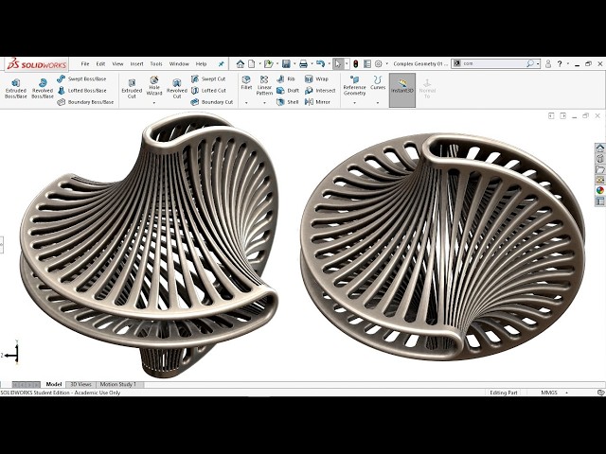Select the Extruded Boss/Base tool

click(16, 88)
